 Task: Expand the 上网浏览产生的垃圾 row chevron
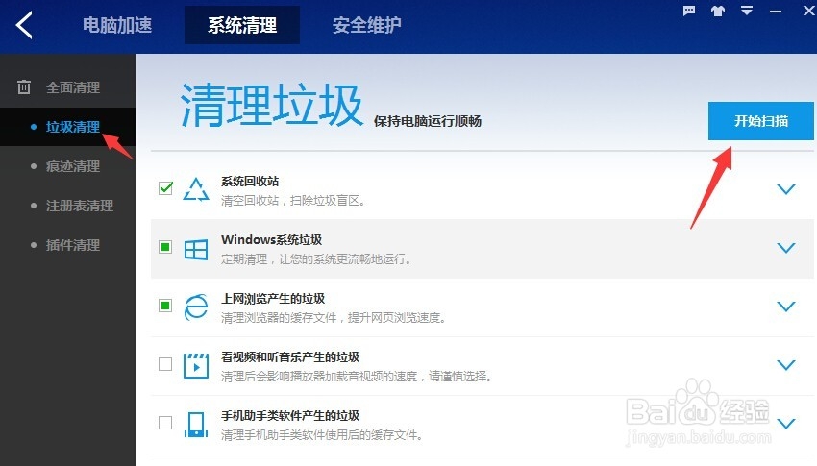click(785, 307)
